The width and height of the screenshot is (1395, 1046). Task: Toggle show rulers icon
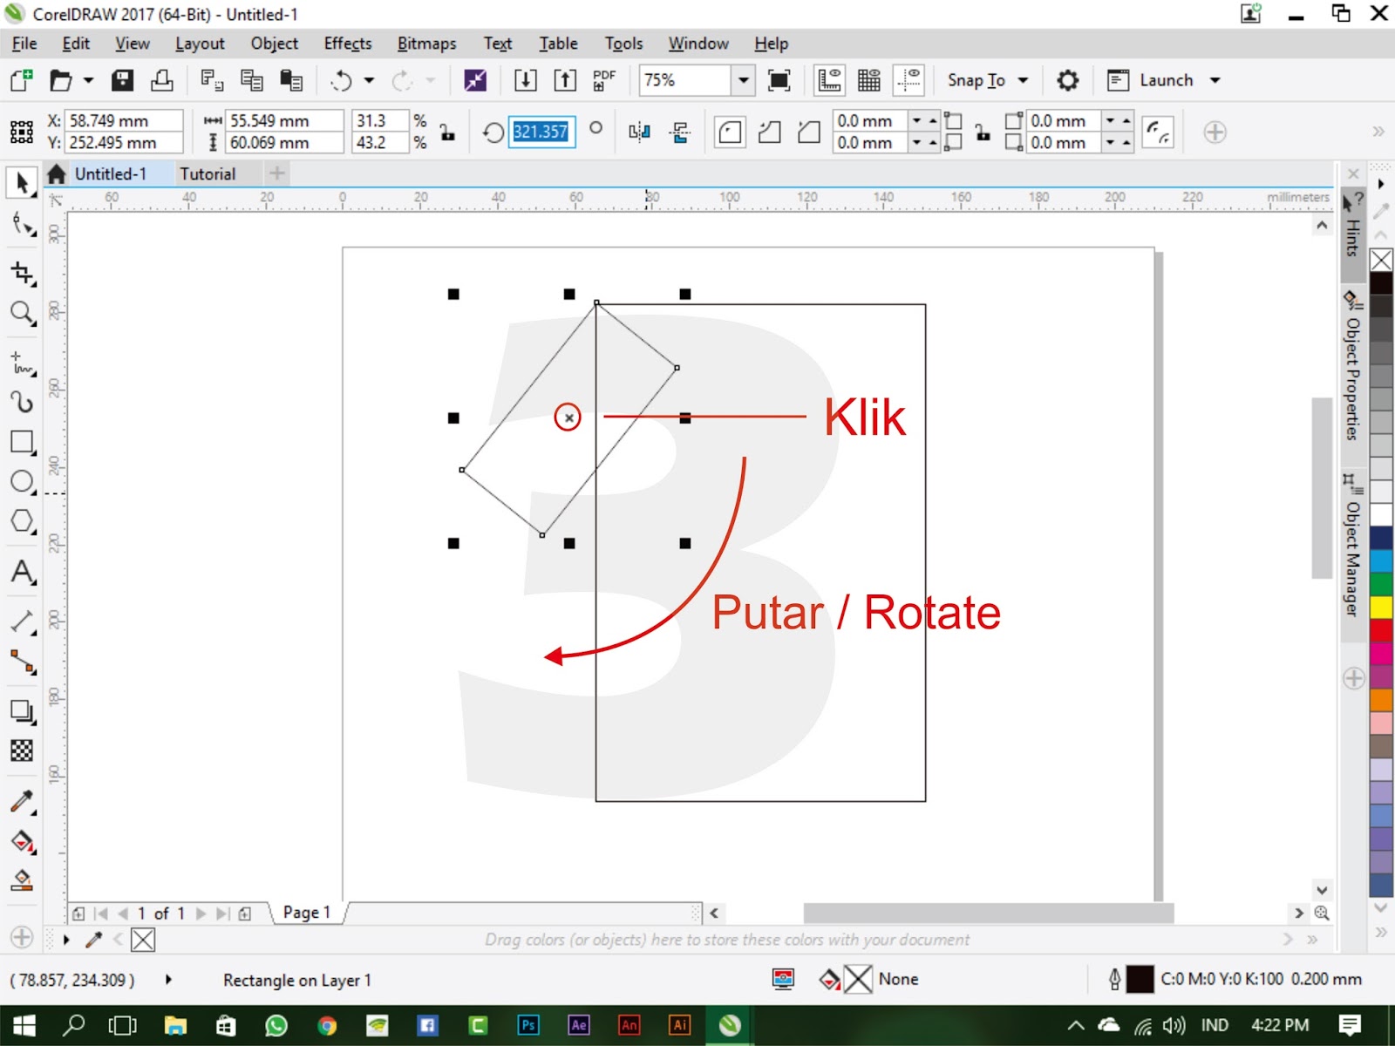[x=829, y=80]
